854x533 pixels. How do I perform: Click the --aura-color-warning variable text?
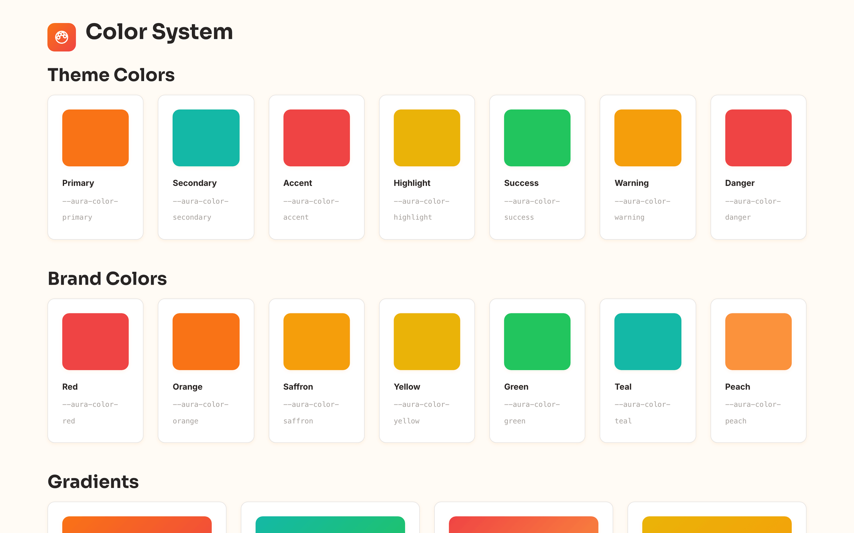[x=642, y=209]
